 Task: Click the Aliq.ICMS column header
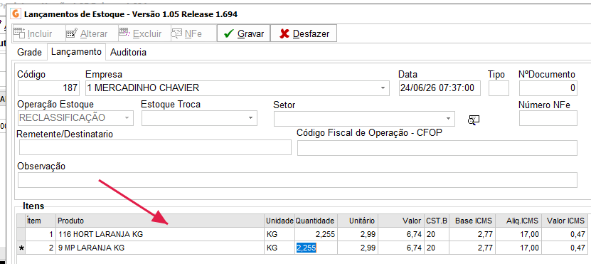(x=518, y=221)
